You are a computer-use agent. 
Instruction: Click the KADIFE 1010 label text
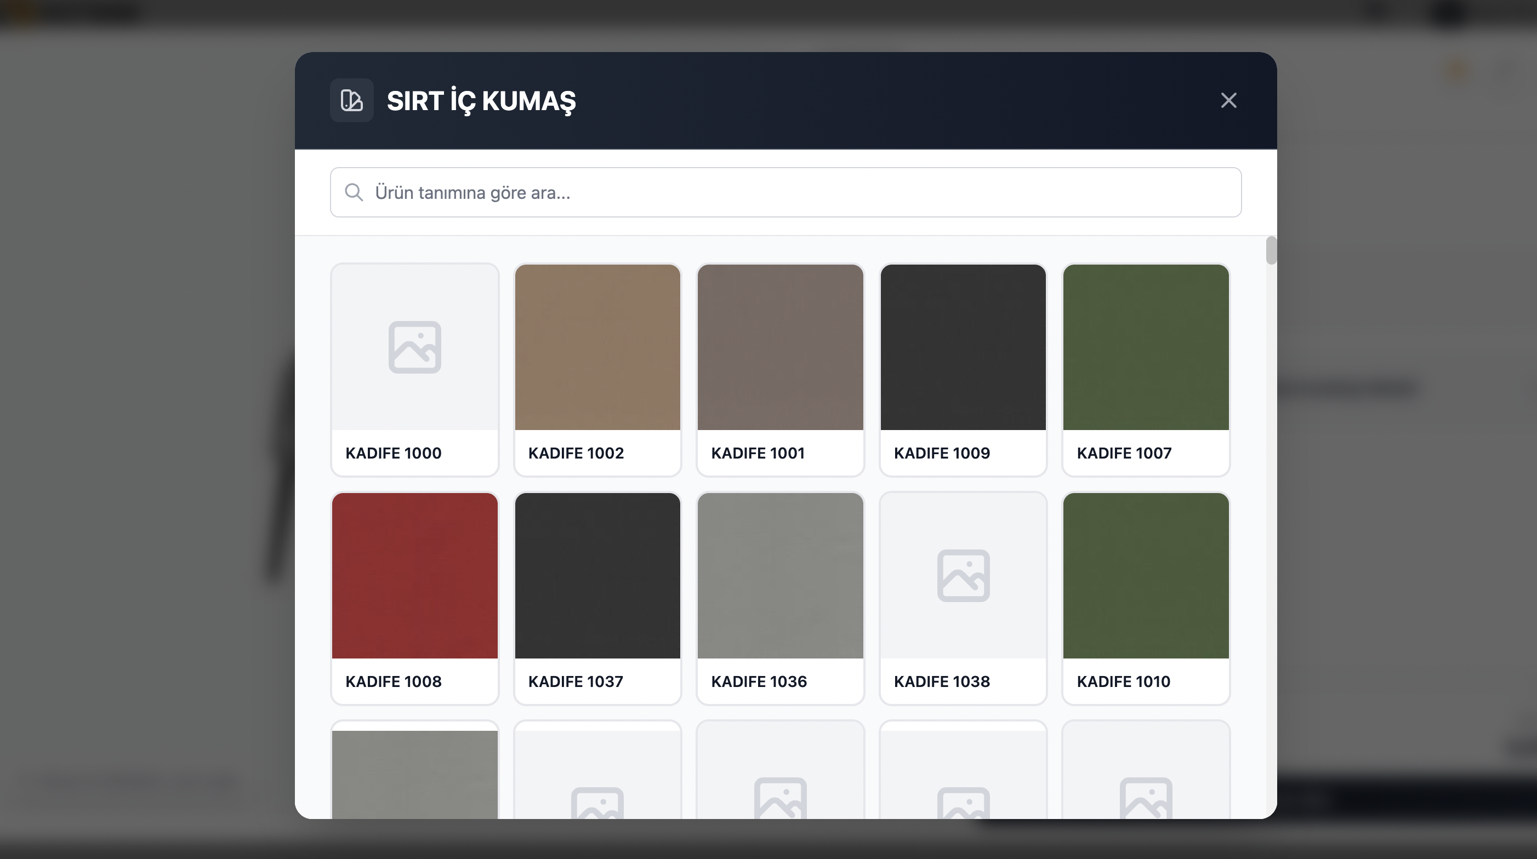click(x=1123, y=682)
